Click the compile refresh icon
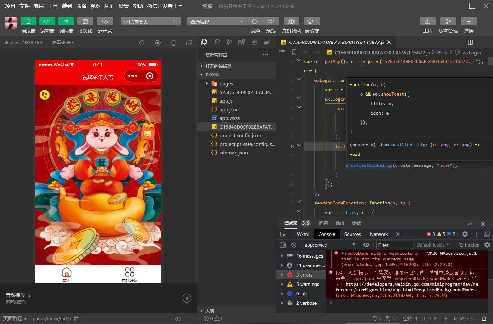 pyautogui.click(x=255, y=21)
